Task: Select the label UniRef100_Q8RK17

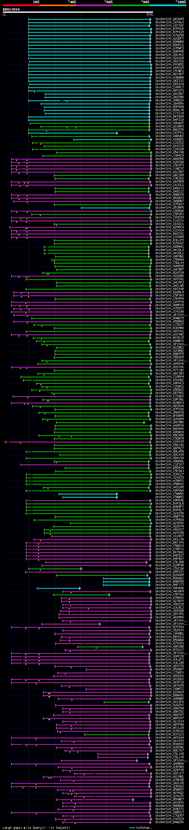Action: click(x=170, y=812)
